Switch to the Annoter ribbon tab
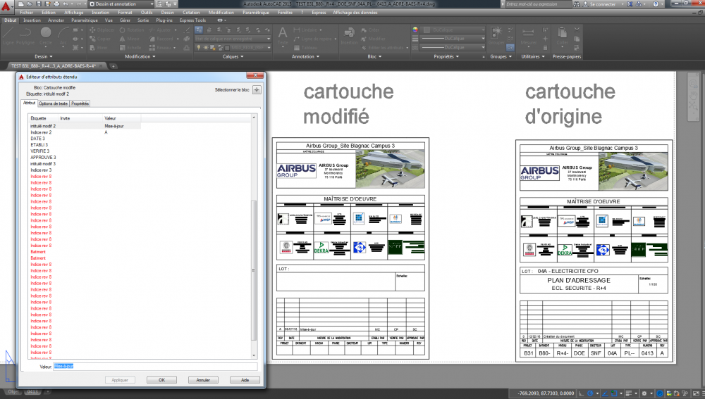705x399 pixels. (56, 20)
